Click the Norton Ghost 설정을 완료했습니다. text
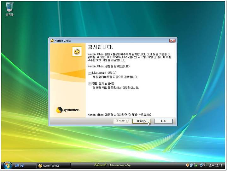Viewport: 227px width, 171px height. [x=109, y=66]
